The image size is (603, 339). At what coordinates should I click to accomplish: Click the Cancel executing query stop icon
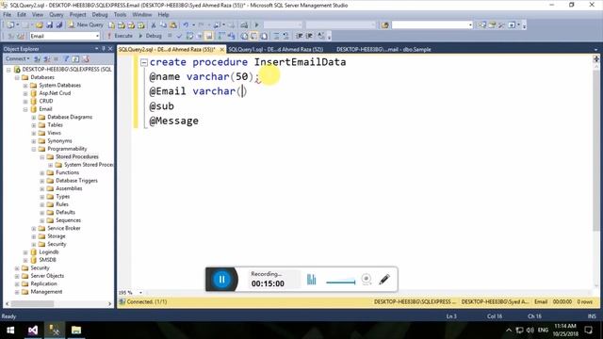pyautogui.click(x=170, y=36)
